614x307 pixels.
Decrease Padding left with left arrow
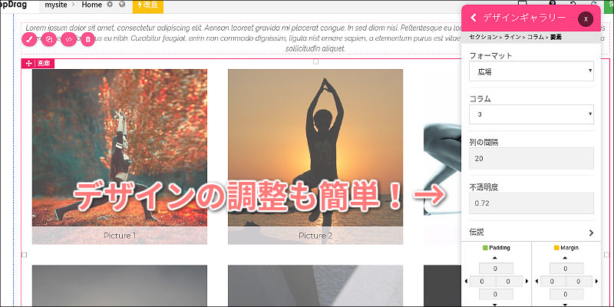tap(466, 281)
